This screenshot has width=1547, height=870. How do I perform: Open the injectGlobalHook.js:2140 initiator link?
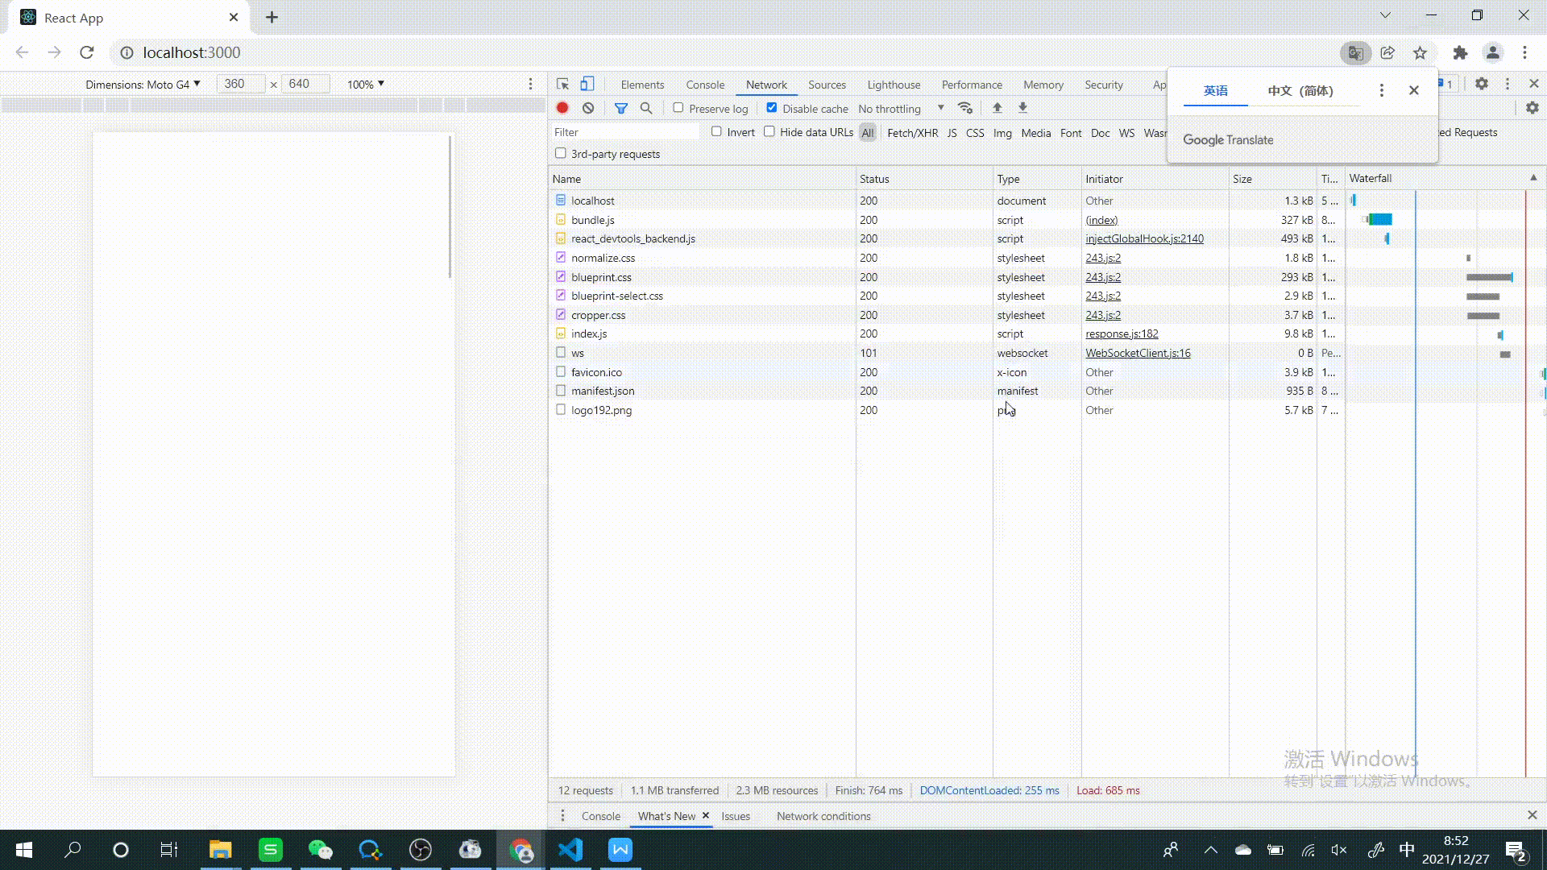coord(1144,238)
